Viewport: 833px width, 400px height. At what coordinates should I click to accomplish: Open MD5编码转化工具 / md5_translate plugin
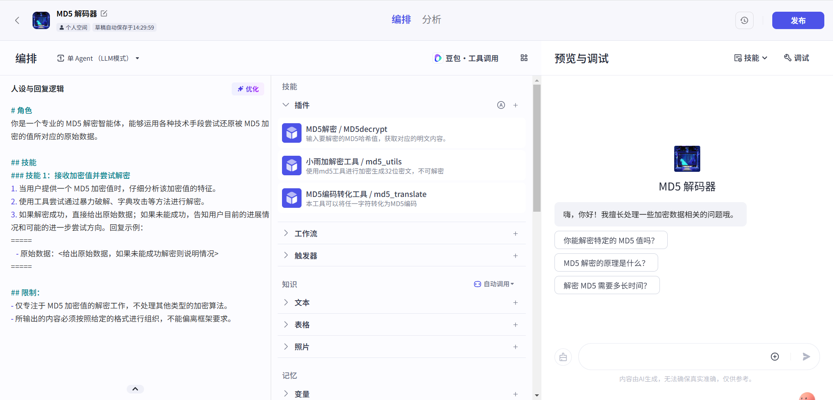click(x=402, y=198)
